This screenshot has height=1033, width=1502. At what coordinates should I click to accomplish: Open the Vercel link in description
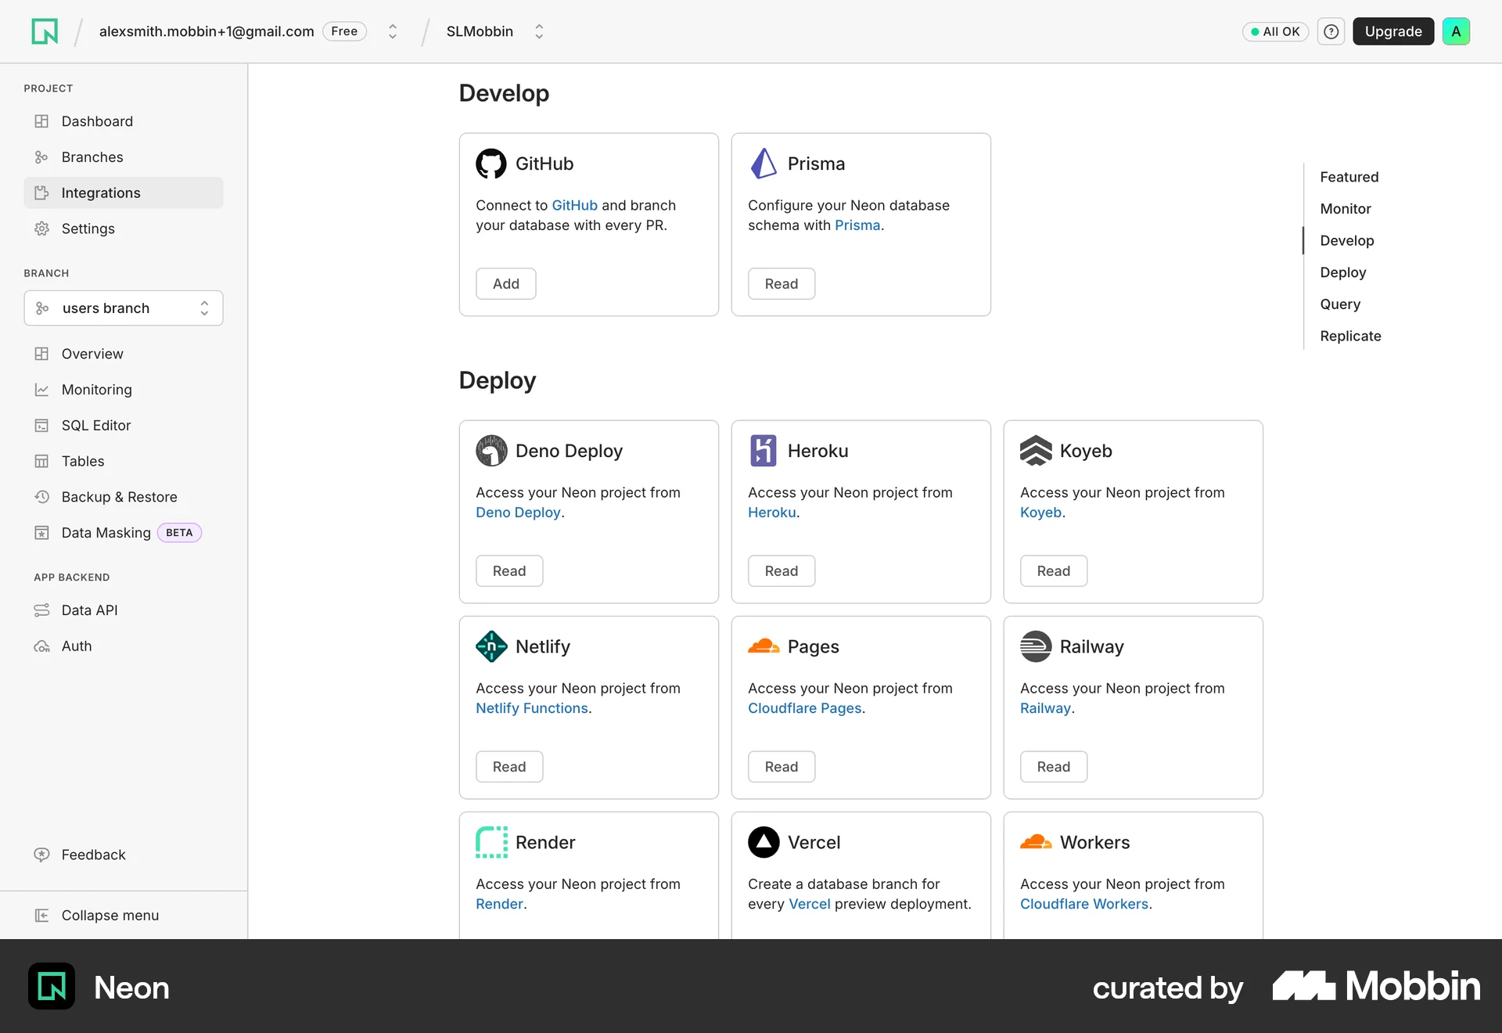809,904
